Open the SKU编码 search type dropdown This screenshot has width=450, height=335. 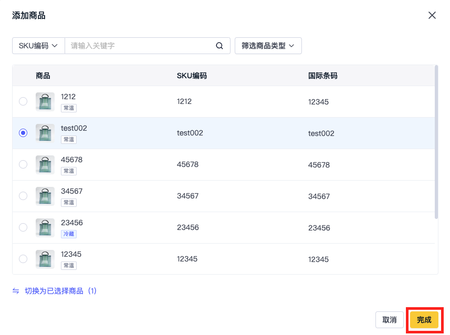point(38,46)
